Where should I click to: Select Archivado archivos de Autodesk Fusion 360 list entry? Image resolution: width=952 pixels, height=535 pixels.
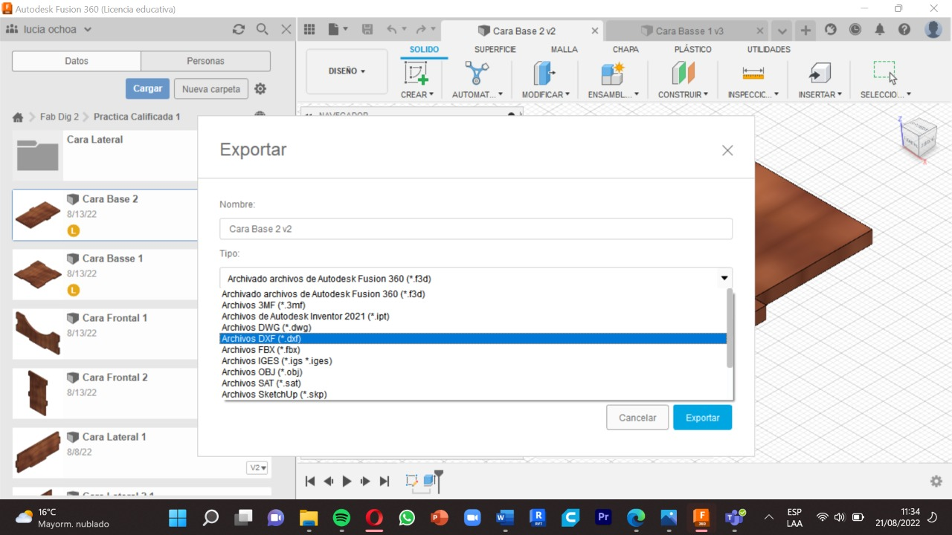pos(473,294)
